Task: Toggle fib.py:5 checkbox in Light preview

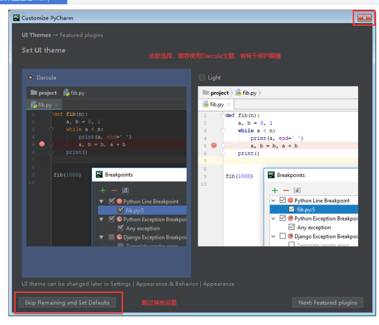Action: [291, 209]
